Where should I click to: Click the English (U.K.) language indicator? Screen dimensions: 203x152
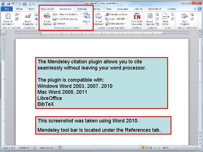47,147
